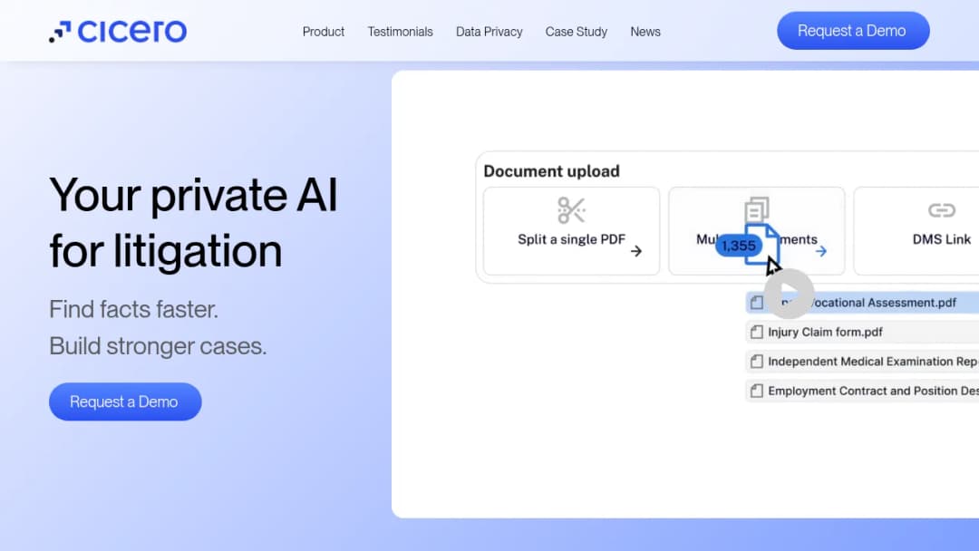979x551 pixels.
Task: Play the demo video
Action: coord(790,294)
